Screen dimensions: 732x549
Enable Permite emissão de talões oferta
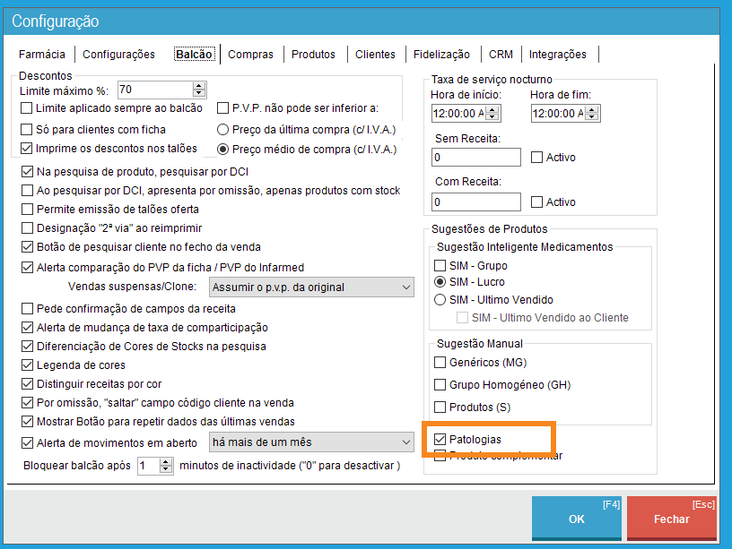tap(27, 209)
